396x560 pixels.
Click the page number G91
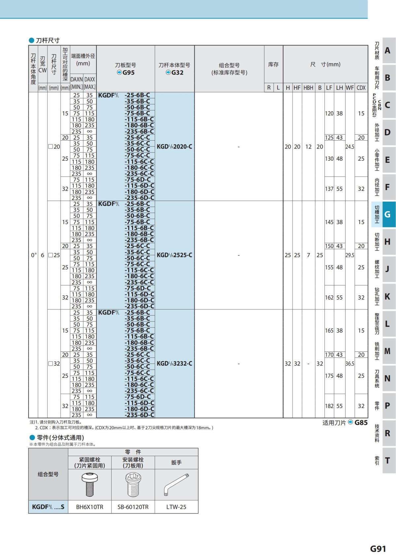(x=378, y=549)
